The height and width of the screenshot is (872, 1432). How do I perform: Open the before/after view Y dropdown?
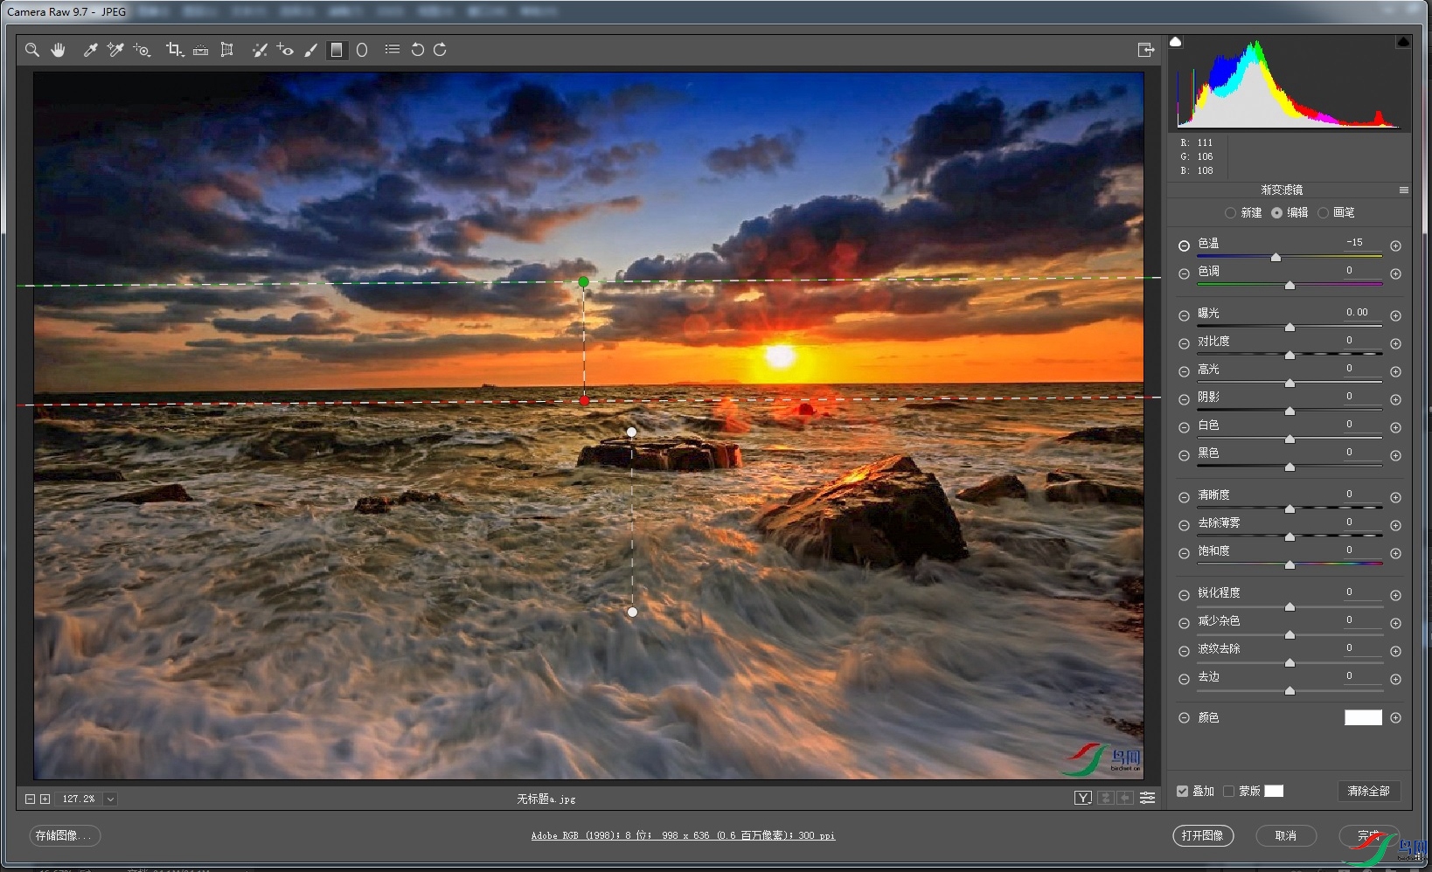(x=1083, y=798)
